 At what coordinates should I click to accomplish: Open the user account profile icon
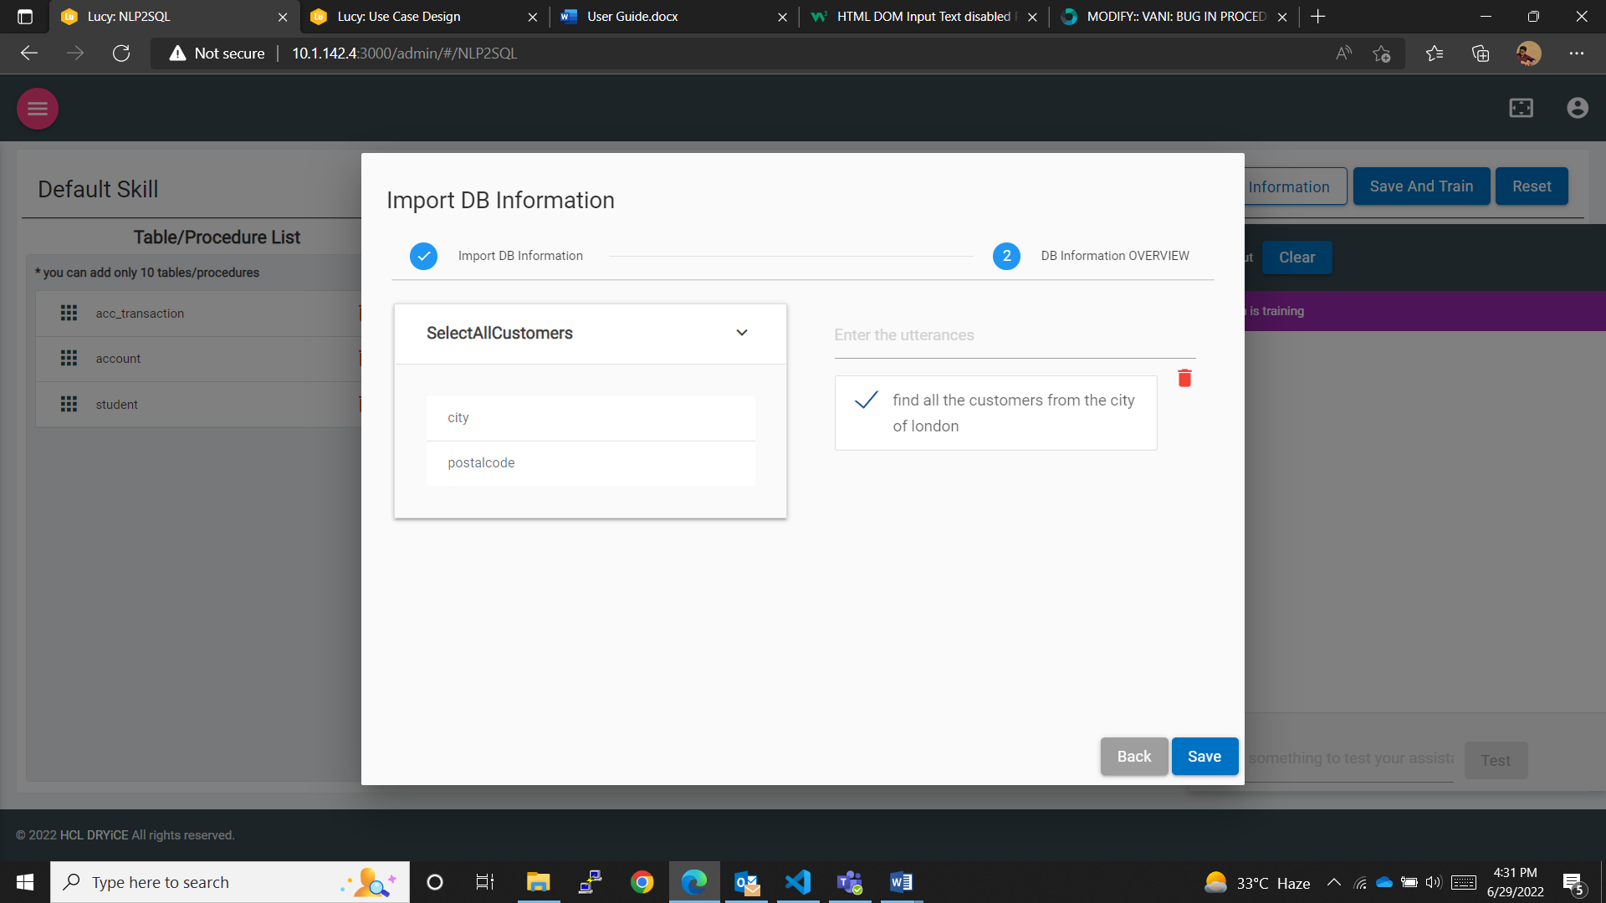pos(1578,108)
